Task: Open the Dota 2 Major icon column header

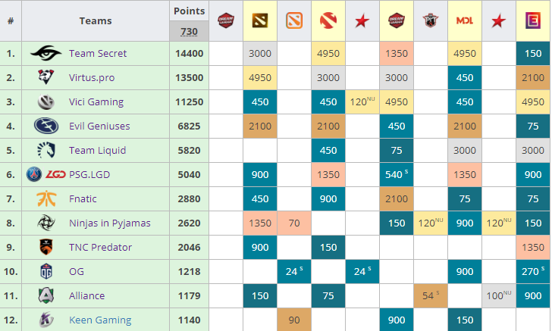Action: click(260, 20)
